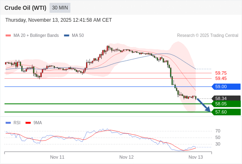Click the RSI 30 level label

pyautogui.click(x=218, y=144)
